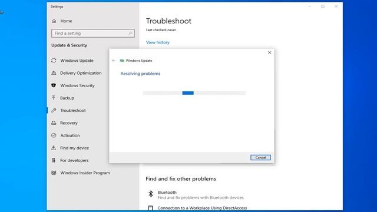Click the Bluetooth symbol icon
Screen dimensions: 377x212
coord(151,194)
